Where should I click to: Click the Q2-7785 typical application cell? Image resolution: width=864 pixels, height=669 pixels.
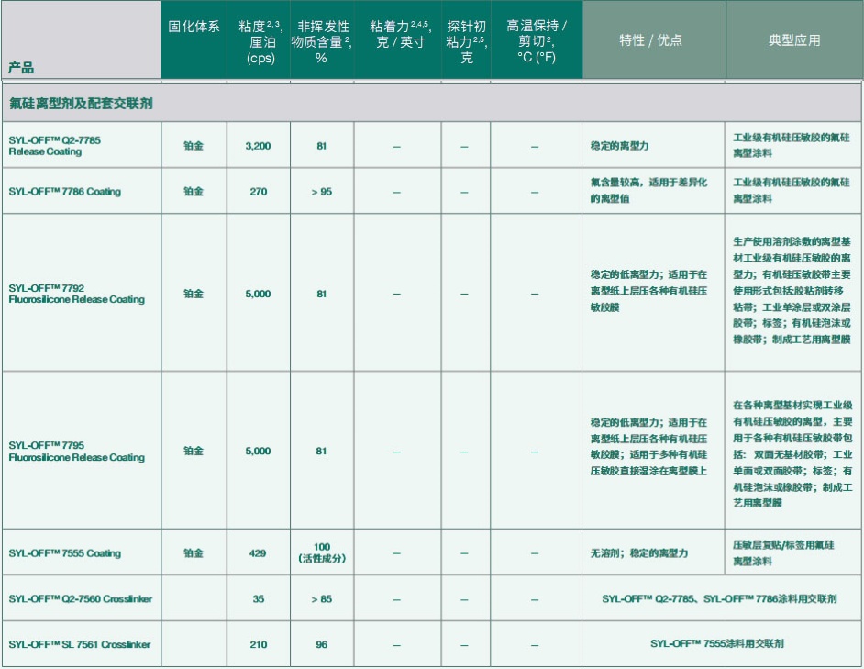792,145
